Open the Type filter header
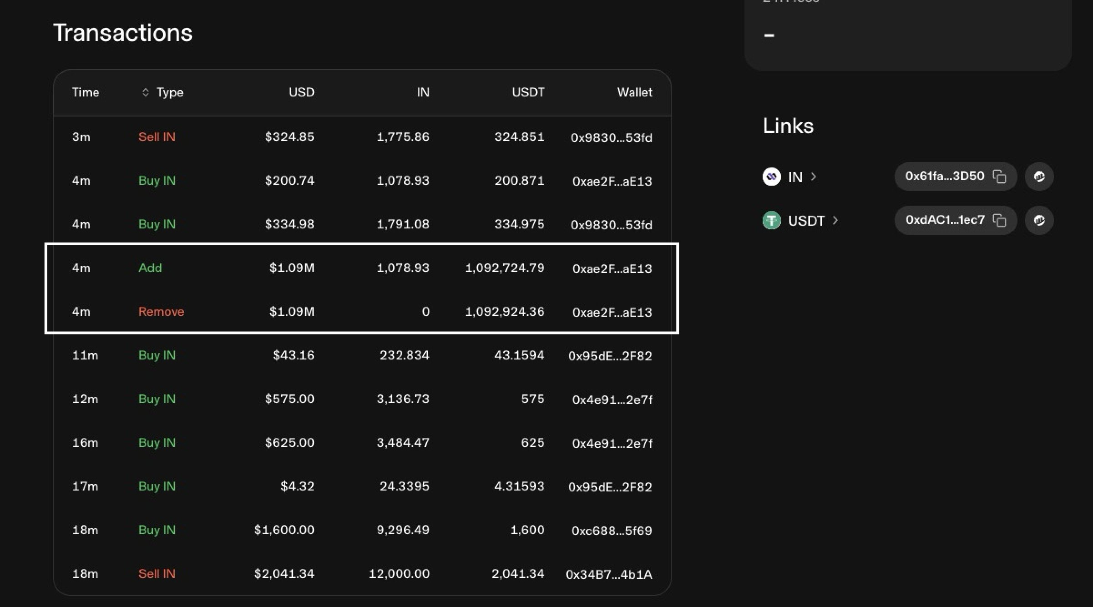1093x607 pixels. click(170, 92)
